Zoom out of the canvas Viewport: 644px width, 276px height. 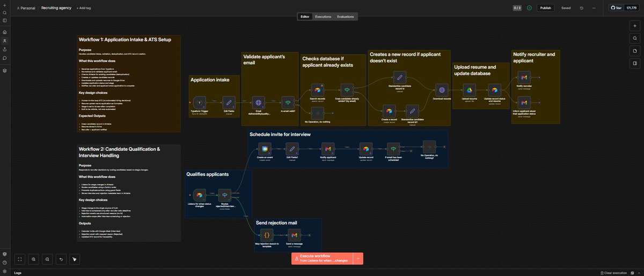click(x=47, y=259)
